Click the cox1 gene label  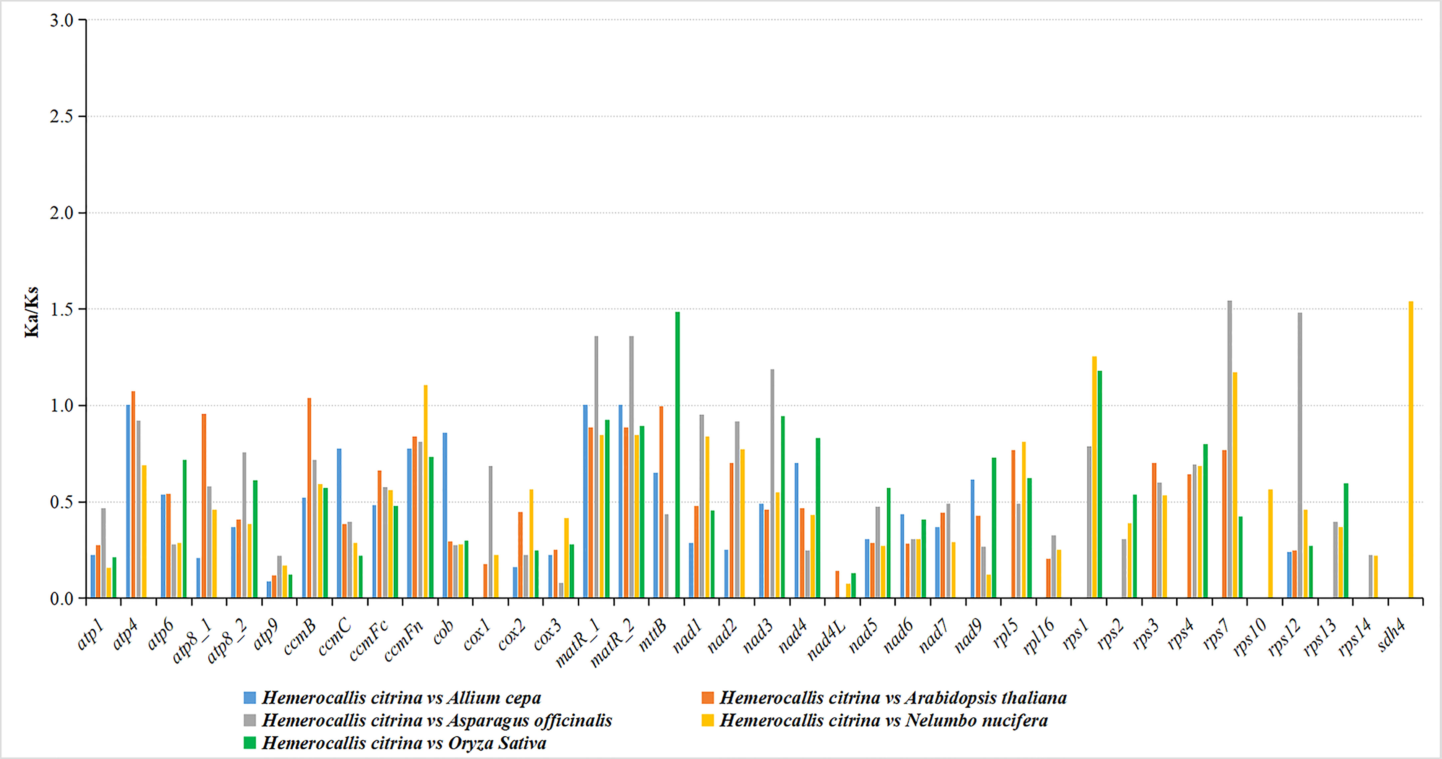pyautogui.click(x=477, y=635)
